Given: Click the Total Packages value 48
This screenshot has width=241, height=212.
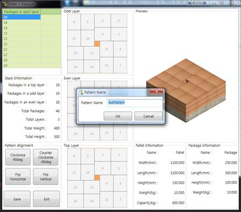Looking at the screenshot, I should pyautogui.click(x=58, y=111).
